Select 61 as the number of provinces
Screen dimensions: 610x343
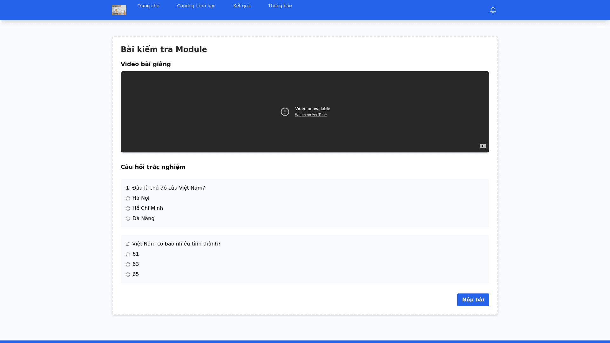[x=128, y=254]
